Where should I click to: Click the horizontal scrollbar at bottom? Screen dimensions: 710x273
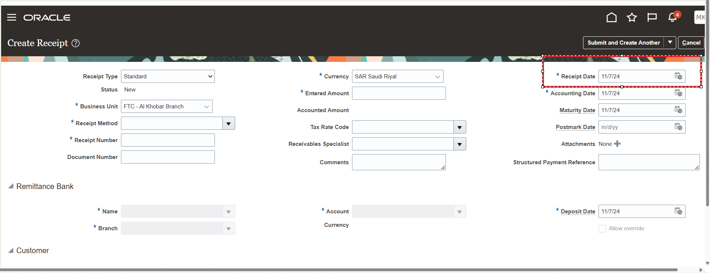[339, 270]
